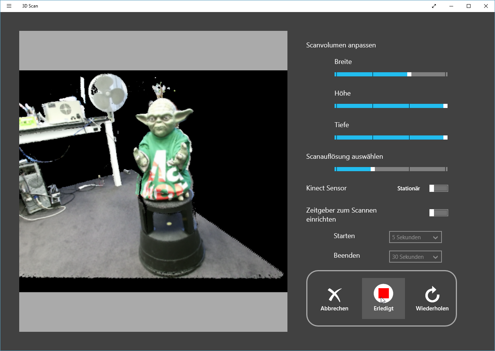Image resolution: width=495 pixels, height=351 pixels.
Task: Close the 3D Scan app window
Action: tap(486, 6)
